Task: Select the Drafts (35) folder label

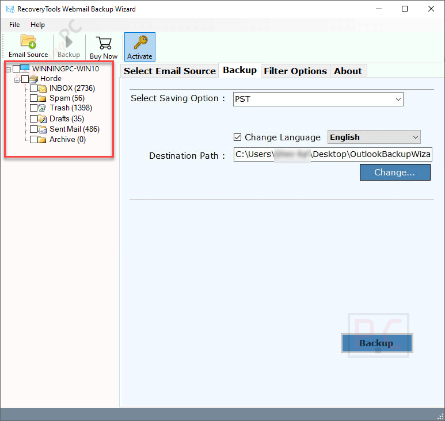Action: 67,118
